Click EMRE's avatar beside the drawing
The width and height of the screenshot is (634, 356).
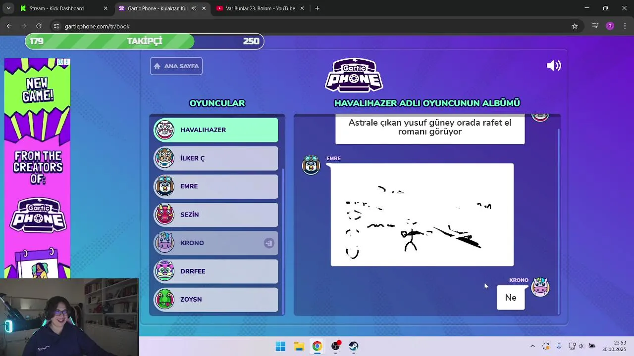tap(311, 165)
